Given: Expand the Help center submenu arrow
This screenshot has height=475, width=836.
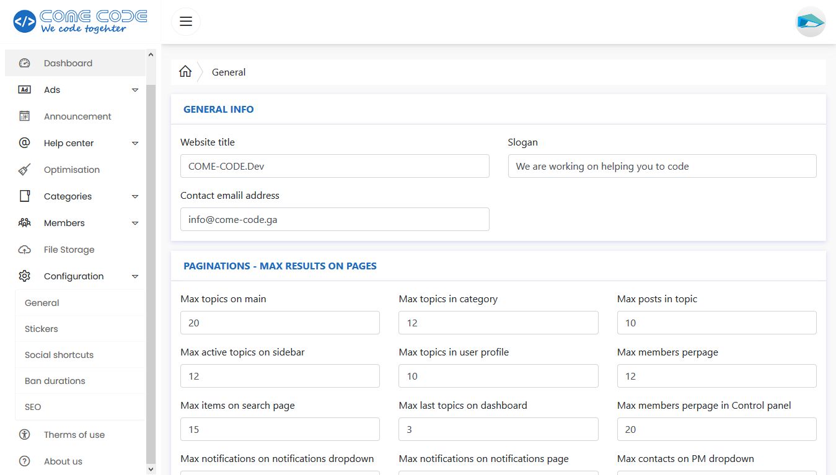Looking at the screenshot, I should pyautogui.click(x=135, y=143).
